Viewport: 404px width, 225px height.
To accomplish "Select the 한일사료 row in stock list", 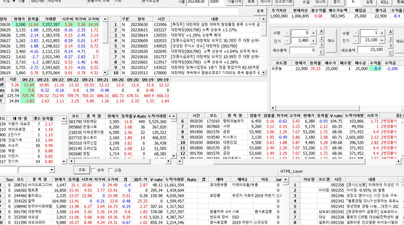I will (x=120, y=127).
